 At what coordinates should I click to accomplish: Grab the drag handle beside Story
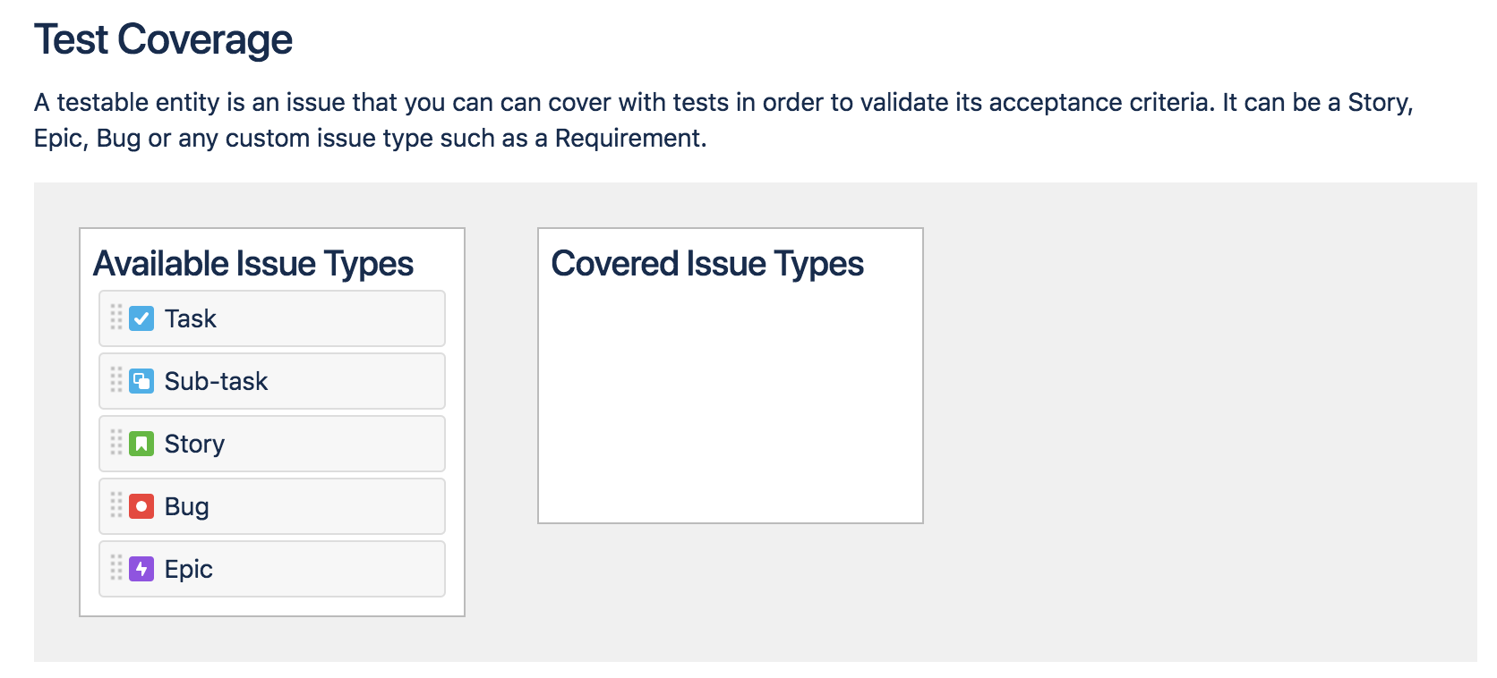pyautogui.click(x=116, y=442)
